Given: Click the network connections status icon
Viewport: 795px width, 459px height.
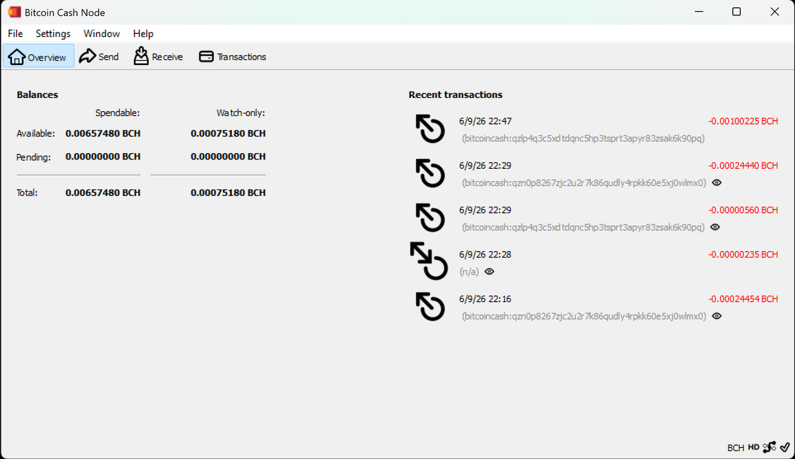Looking at the screenshot, I should (769, 448).
